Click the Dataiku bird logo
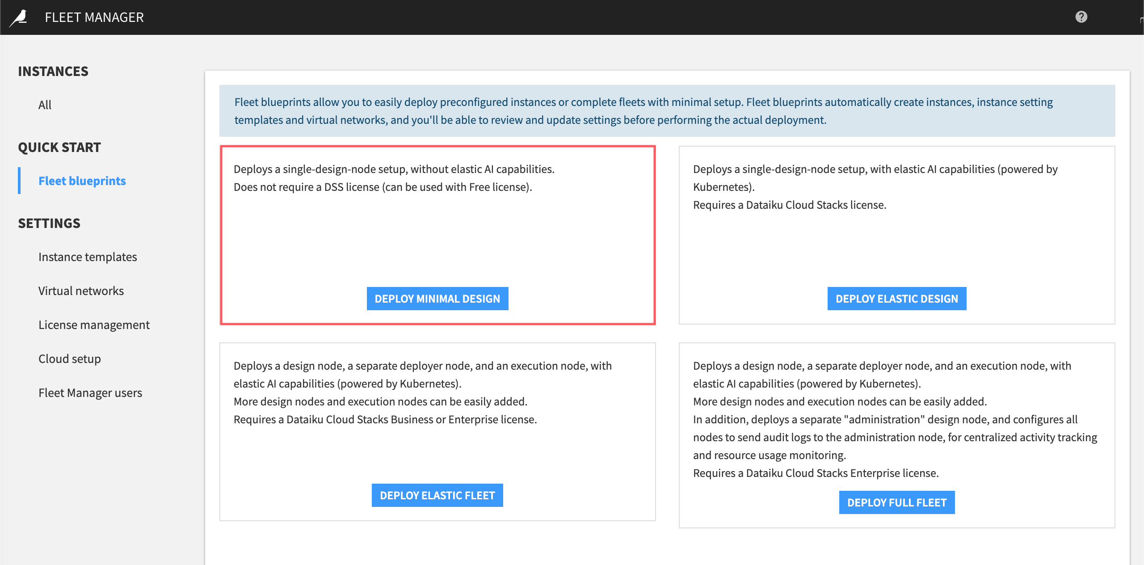 tap(18, 17)
